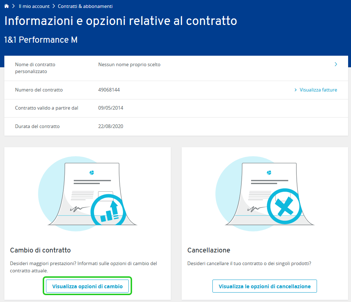The height and width of the screenshot is (302, 351).
Task: Go to the home page icon
Action: [7, 6]
